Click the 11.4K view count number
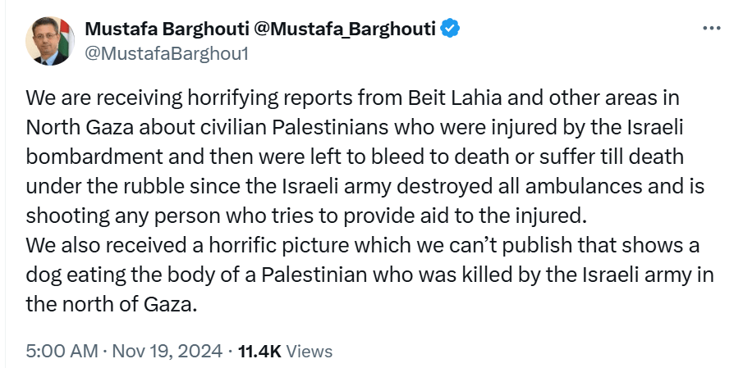Image resolution: width=743 pixels, height=368 pixels. pos(260,352)
